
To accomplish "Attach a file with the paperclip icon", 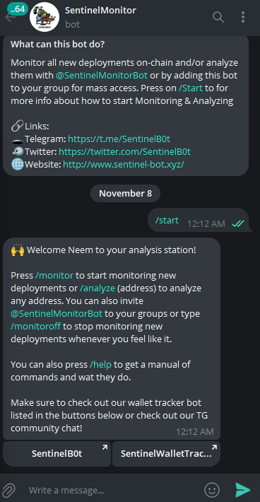I will [8, 490].
